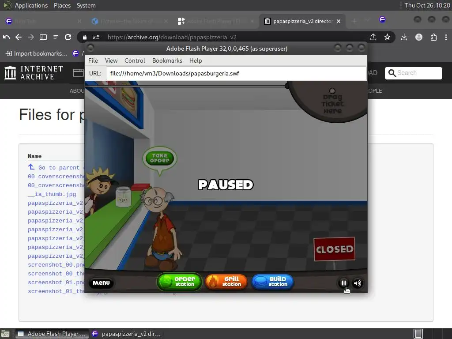Click the address bar URL archive.org

coord(172,37)
